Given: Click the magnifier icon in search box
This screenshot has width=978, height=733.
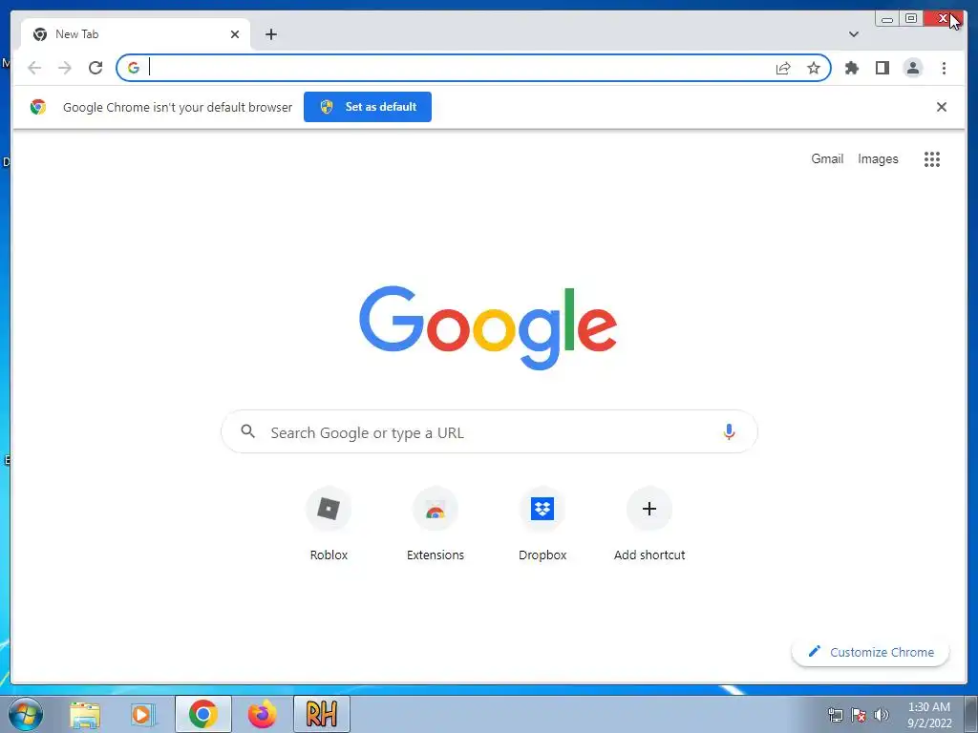Looking at the screenshot, I should point(247,431).
